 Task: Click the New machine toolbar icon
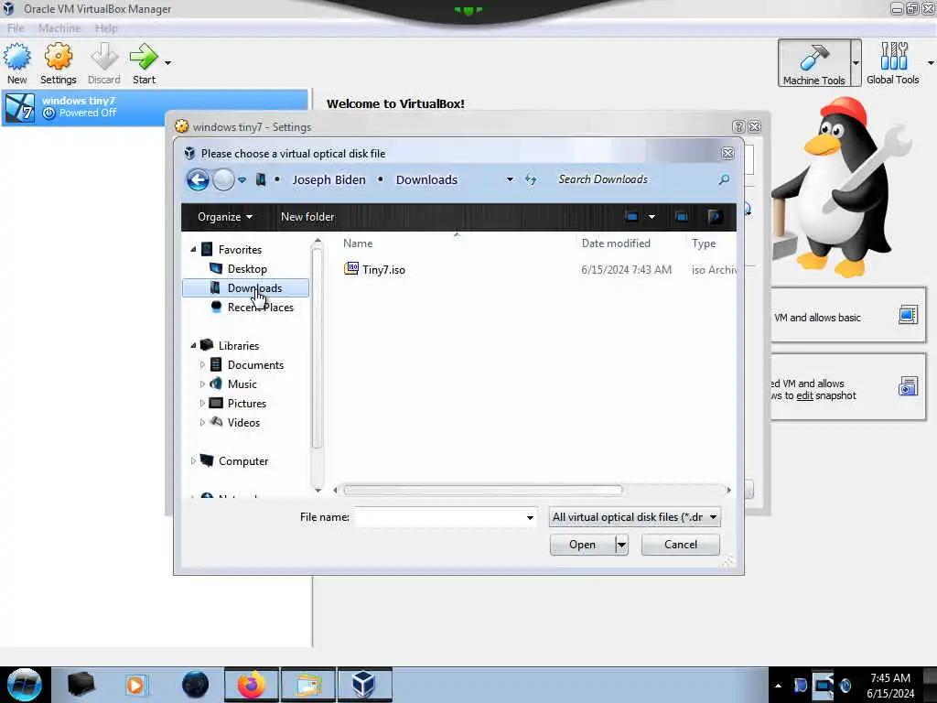[x=16, y=63]
